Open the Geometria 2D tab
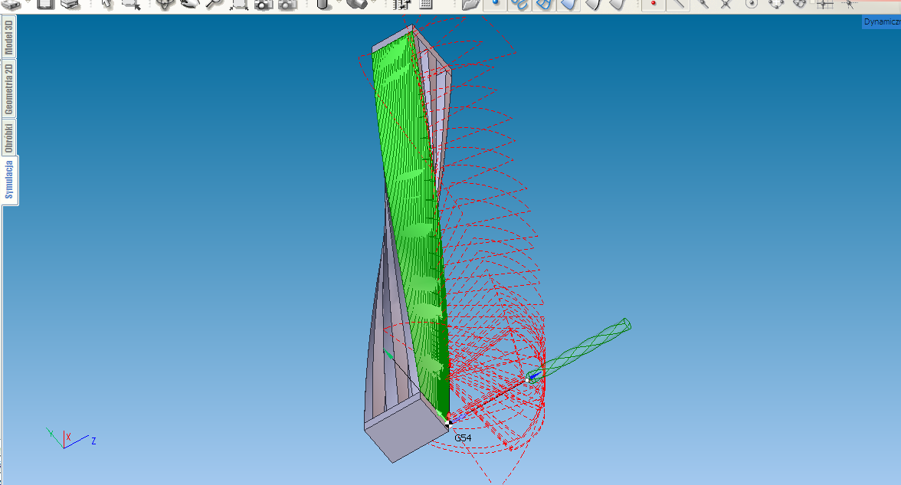Image resolution: width=901 pixels, height=485 pixels. [8, 89]
